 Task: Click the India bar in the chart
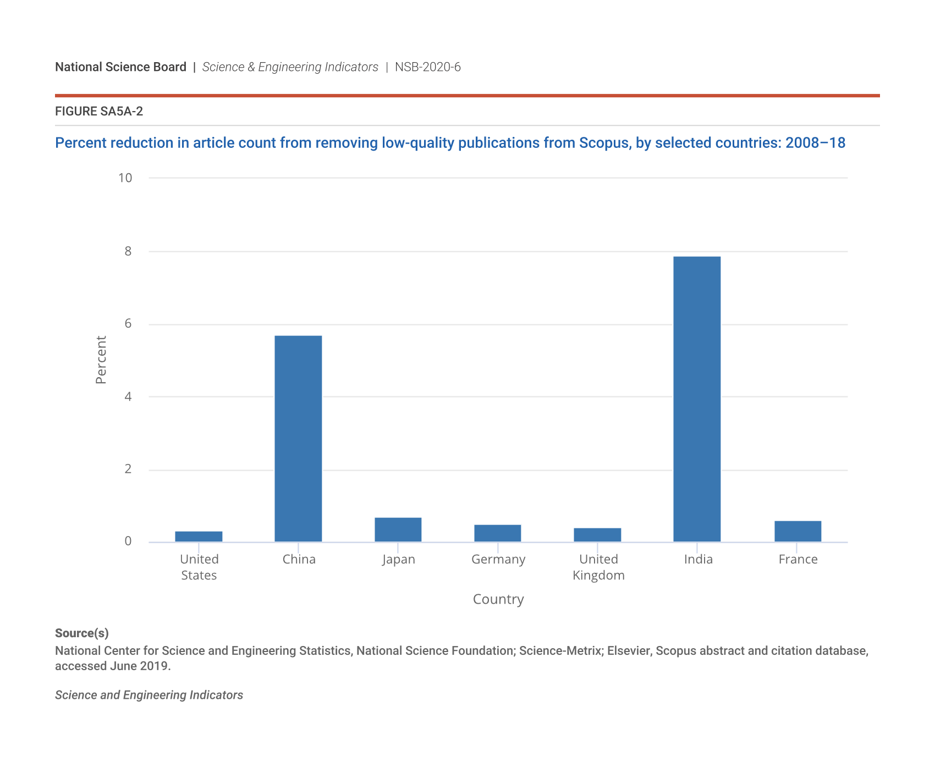(697, 399)
